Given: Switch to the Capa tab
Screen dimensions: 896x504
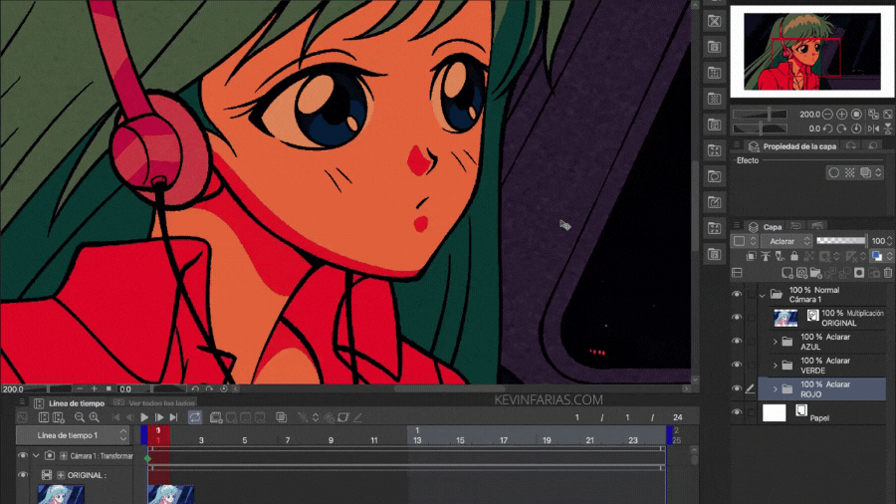Looking at the screenshot, I should click(766, 227).
